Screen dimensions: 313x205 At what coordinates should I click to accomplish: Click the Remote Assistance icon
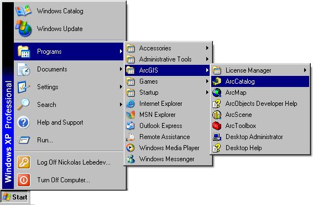tap(131, 137)
